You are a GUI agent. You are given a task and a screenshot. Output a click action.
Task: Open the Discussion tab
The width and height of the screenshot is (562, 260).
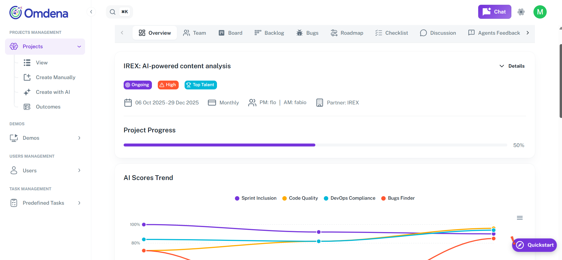pos(438,33)
